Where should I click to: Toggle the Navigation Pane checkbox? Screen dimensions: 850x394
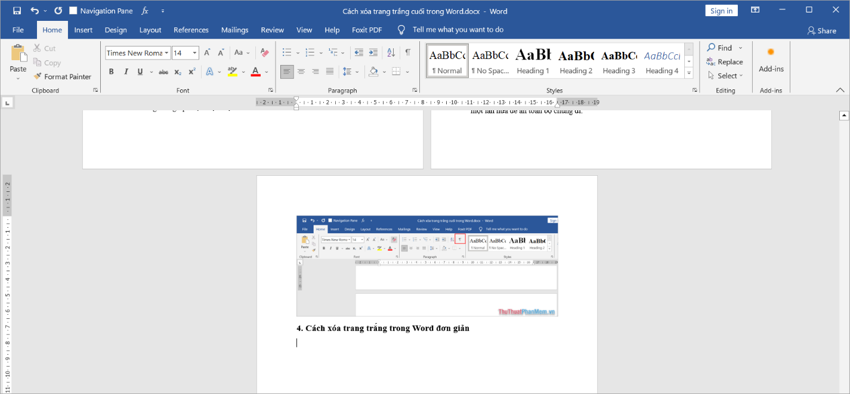pos(73,11)
